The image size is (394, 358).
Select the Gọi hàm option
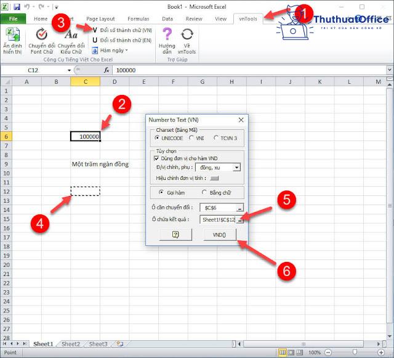coord(172,193)
